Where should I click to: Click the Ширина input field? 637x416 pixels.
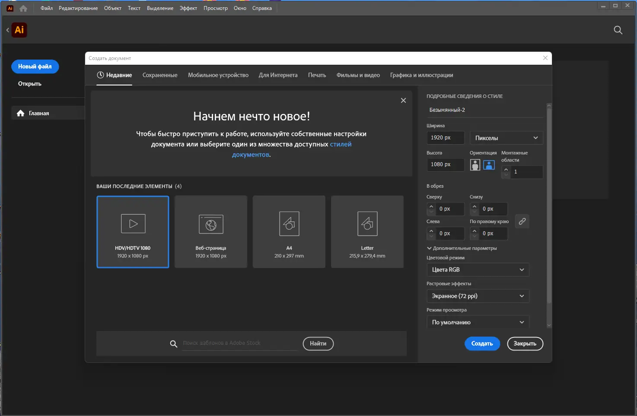[445, 138]
